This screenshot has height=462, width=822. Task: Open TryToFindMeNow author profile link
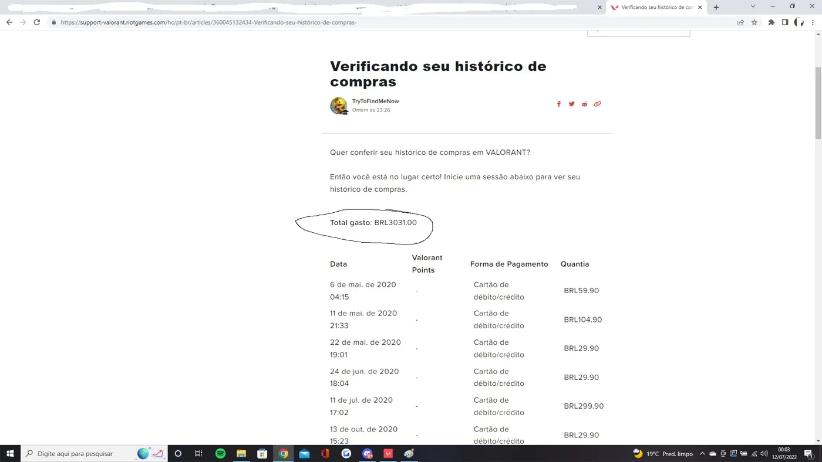(375, 101)
